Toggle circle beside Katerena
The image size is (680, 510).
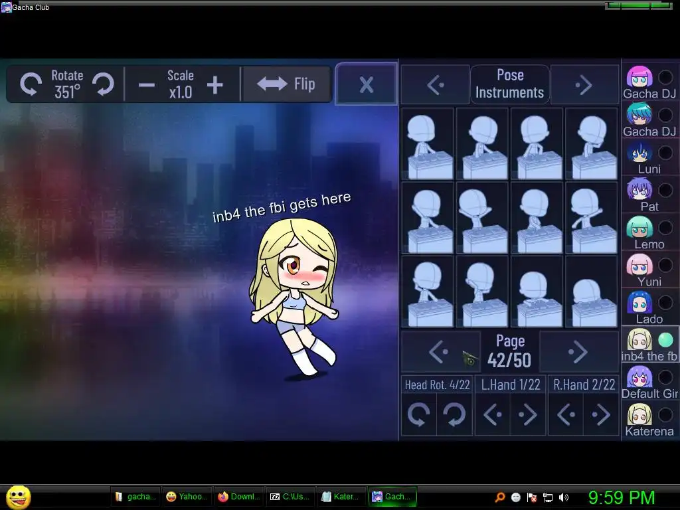[665, 415]
